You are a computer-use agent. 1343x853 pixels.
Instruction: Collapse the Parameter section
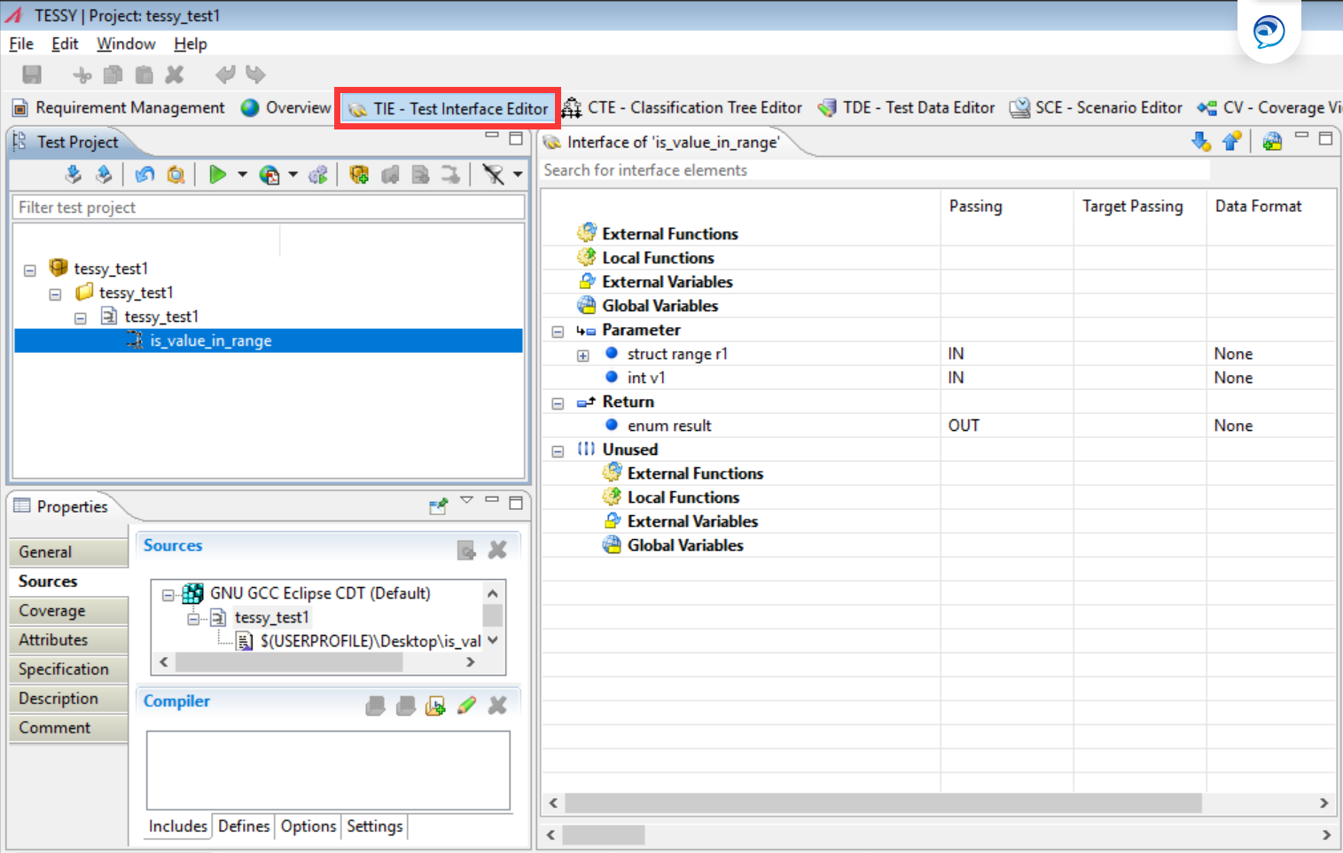(558, 332)
